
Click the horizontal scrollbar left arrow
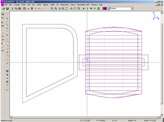click(11, 117)
